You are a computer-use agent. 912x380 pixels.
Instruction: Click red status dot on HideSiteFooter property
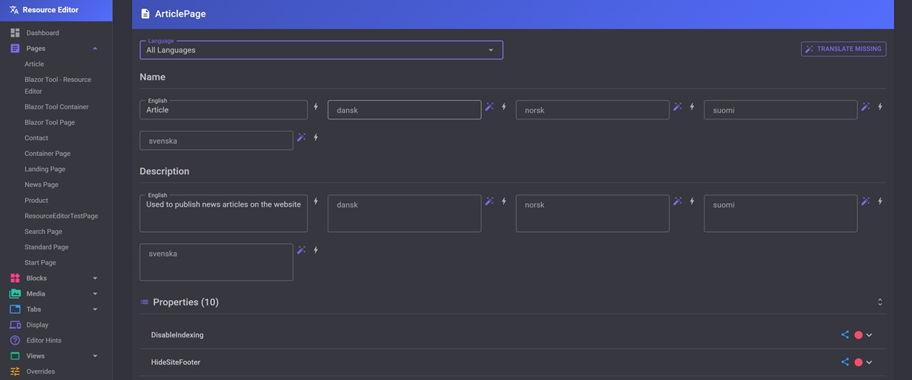point(858,363)
